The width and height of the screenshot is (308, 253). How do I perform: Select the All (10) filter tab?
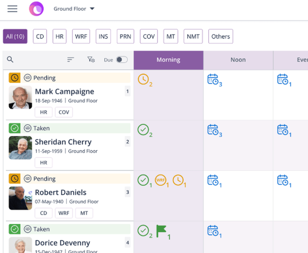click(x=15, y=36)
